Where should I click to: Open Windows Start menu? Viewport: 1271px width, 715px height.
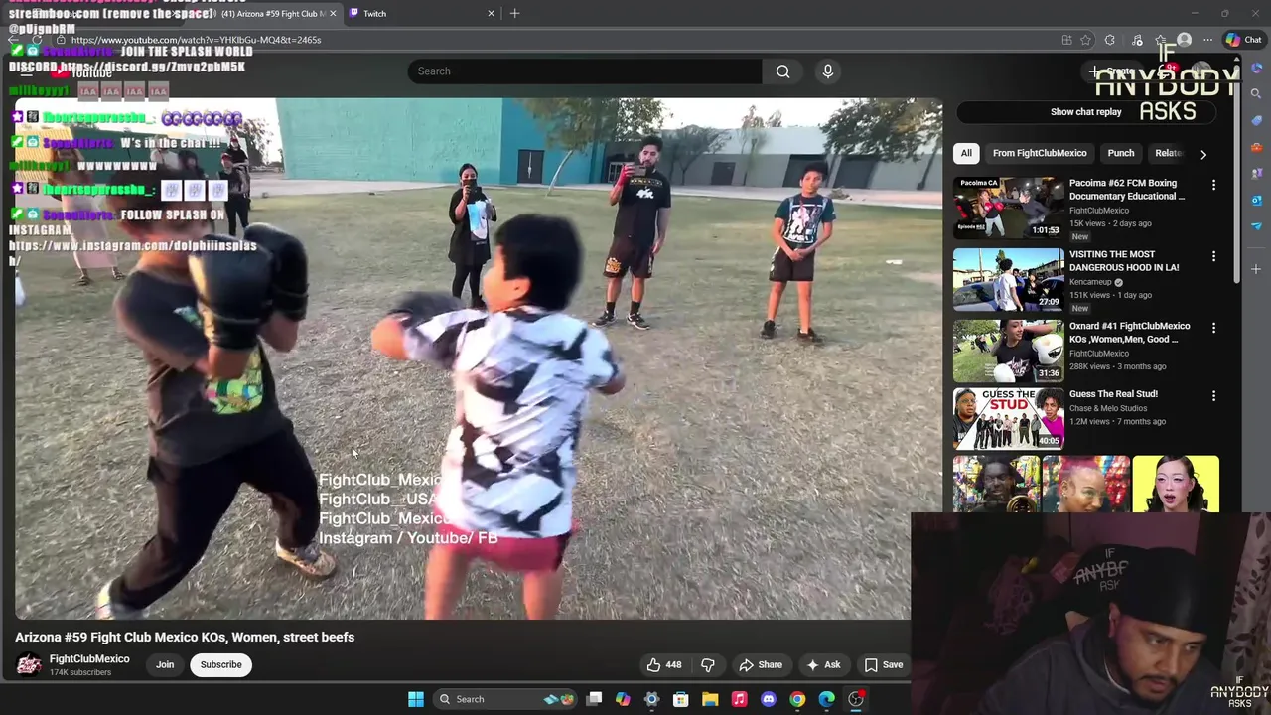click(416, 699)
